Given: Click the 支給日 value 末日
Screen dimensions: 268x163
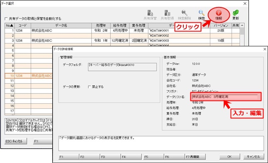Looking at the screenshot, I should click(x=195, y=125).
